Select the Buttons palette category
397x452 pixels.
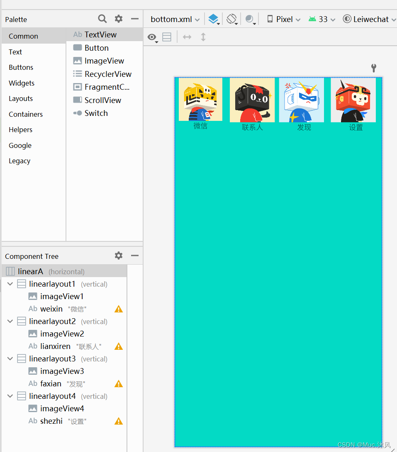pos(34,67)
